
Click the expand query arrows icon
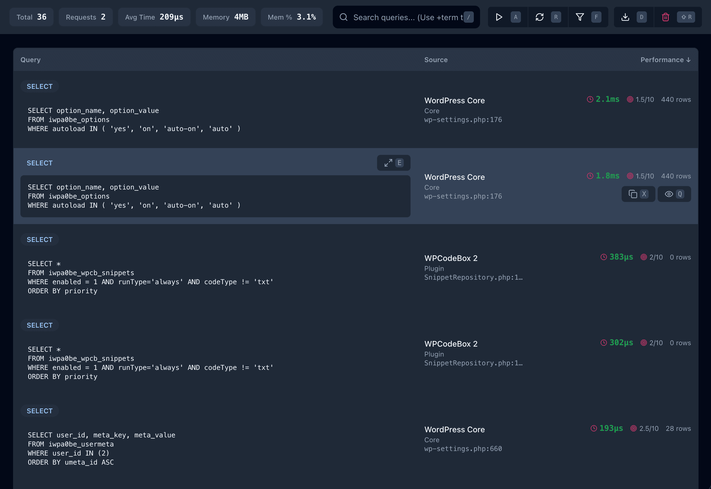click(x=388, y=163)
